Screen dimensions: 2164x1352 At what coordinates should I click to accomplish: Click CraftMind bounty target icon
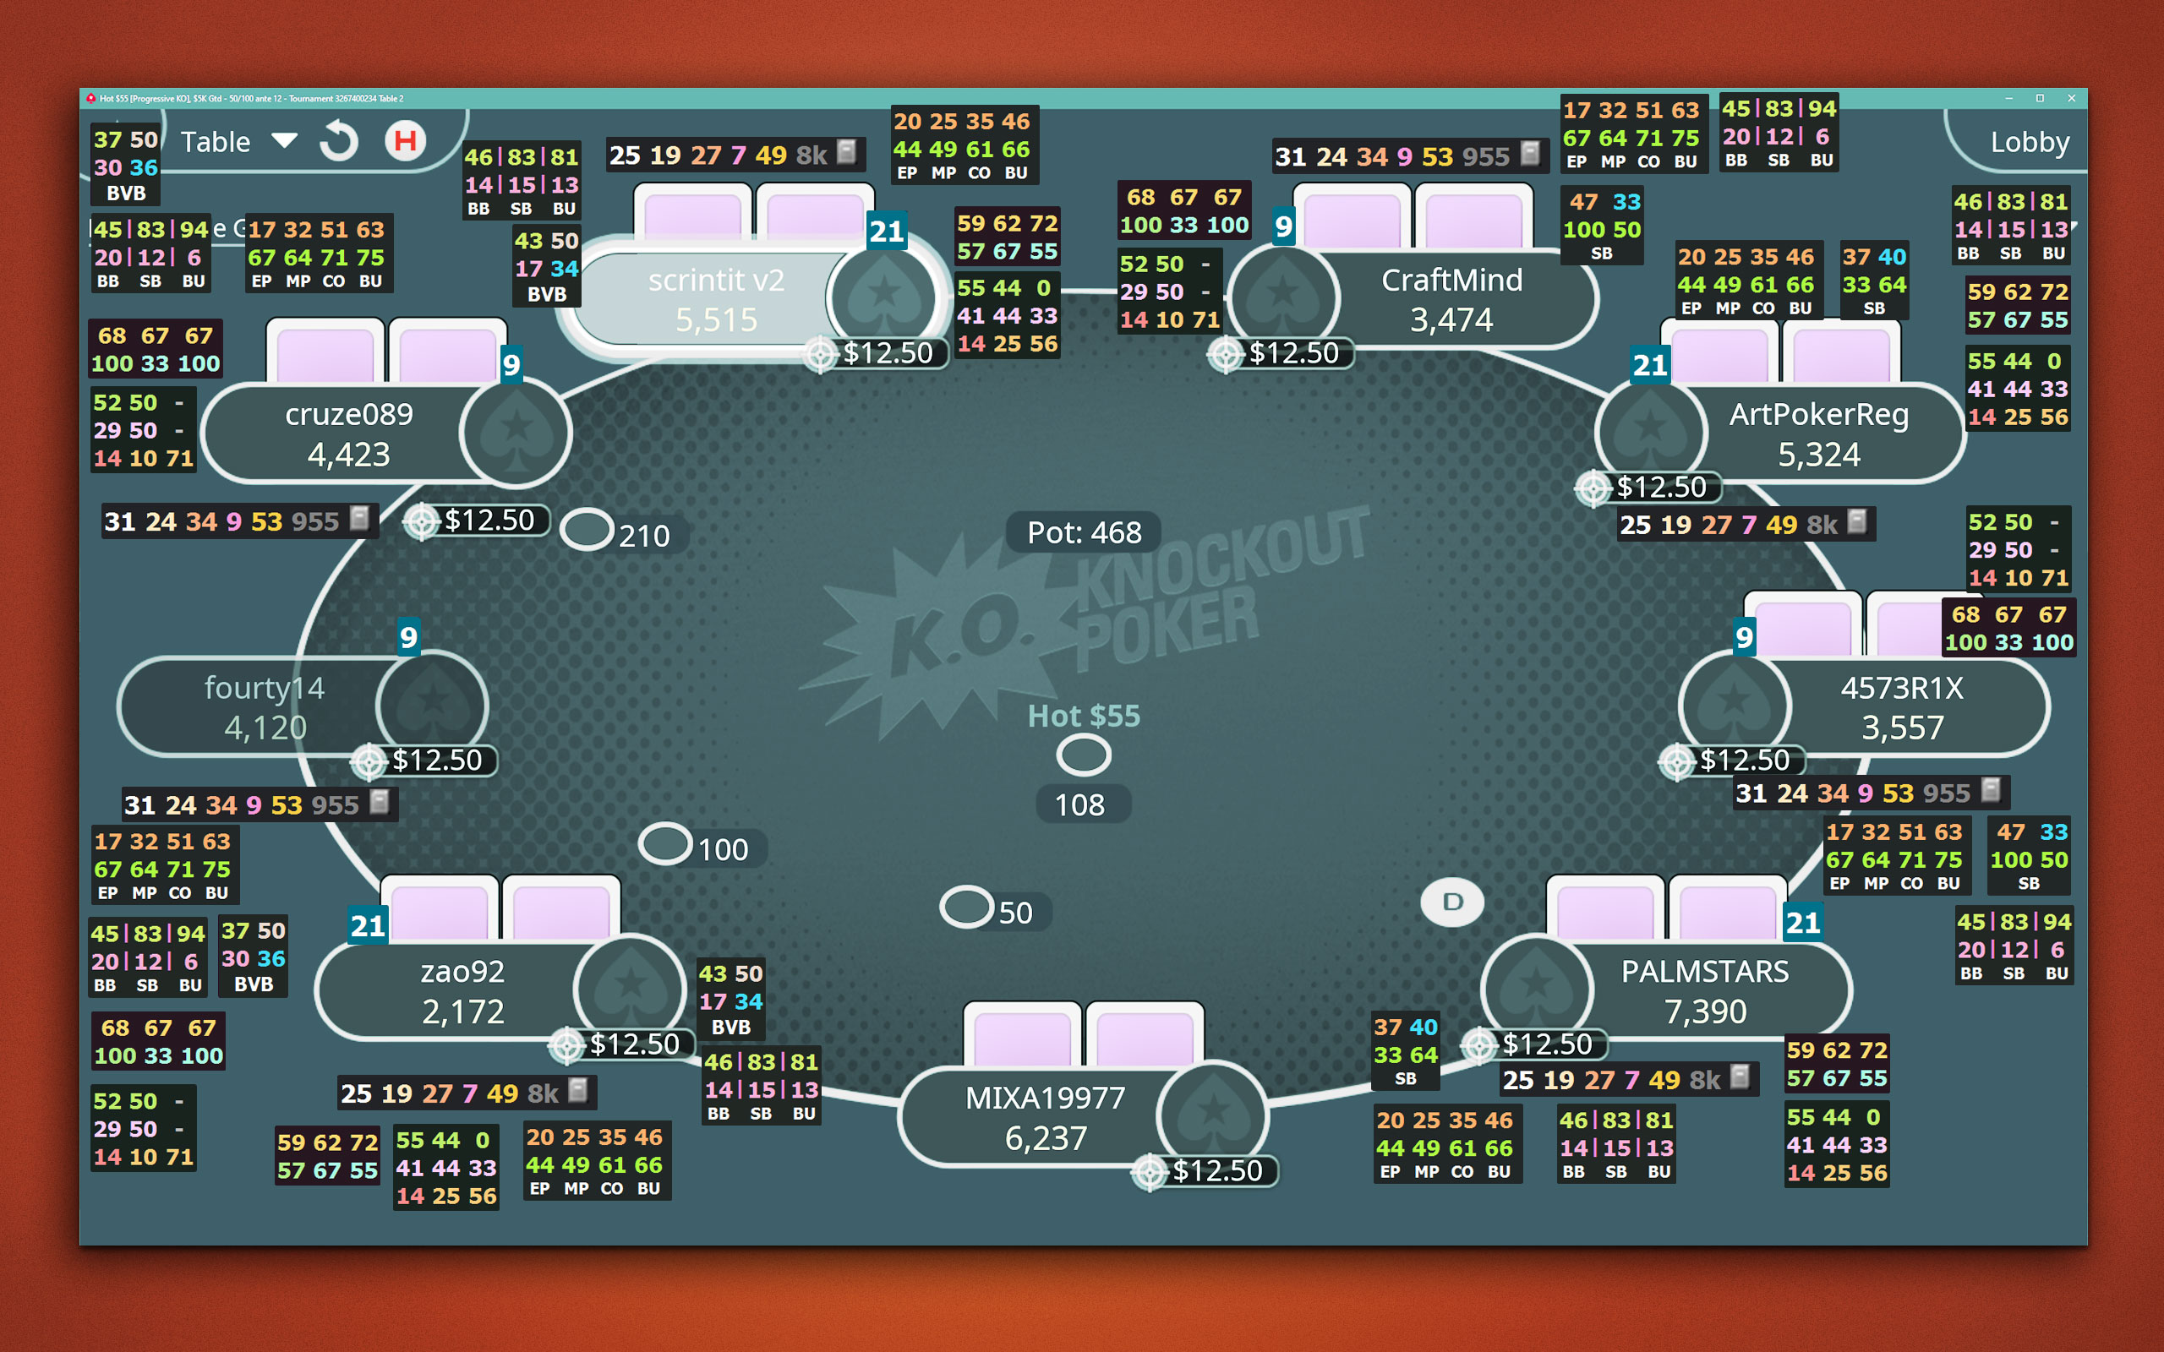[x=1226, y=355]
